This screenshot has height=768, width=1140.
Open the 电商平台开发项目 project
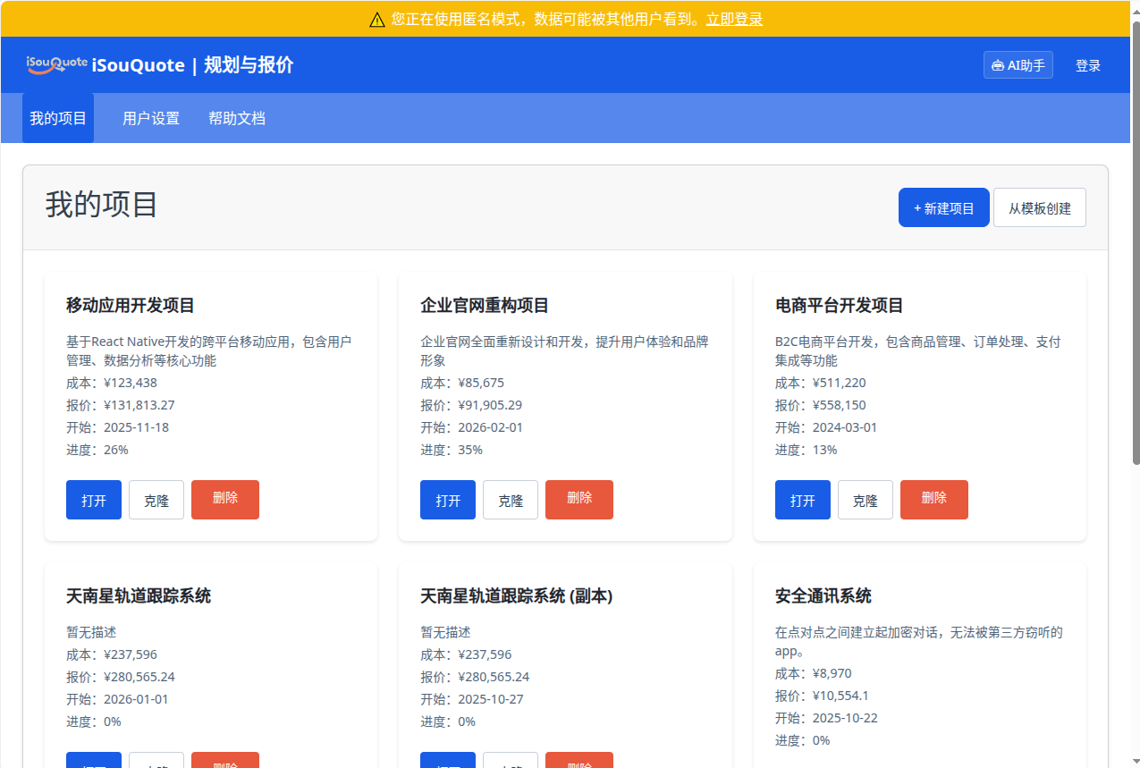(x=803, y=500)
